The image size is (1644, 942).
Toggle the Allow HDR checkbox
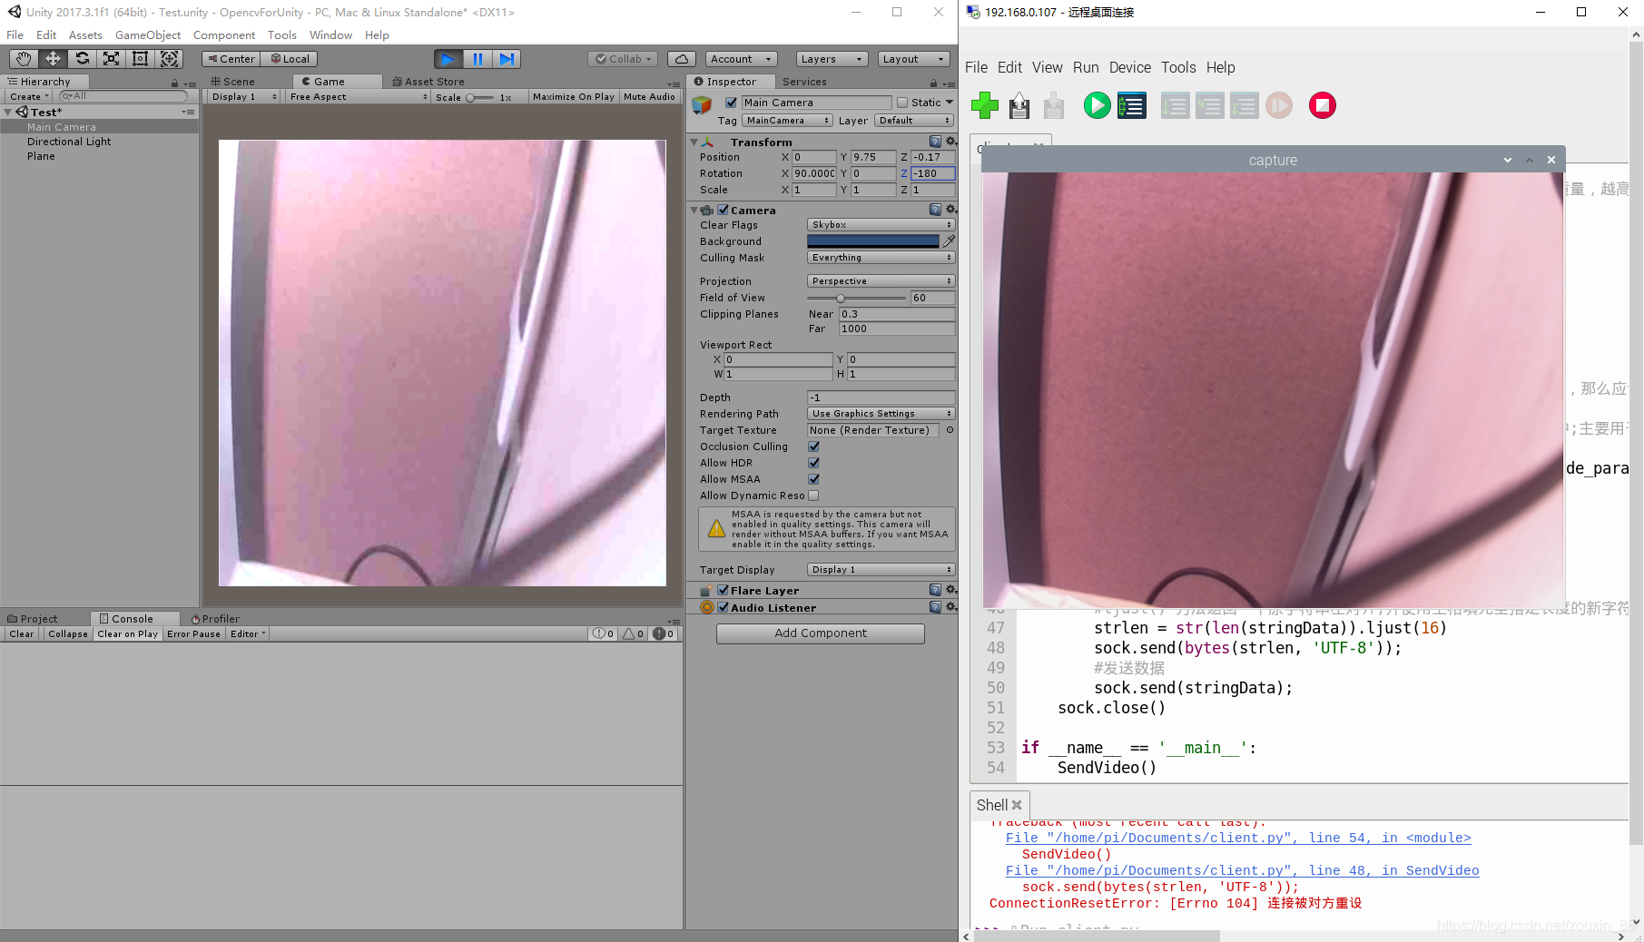click(813, 463)
